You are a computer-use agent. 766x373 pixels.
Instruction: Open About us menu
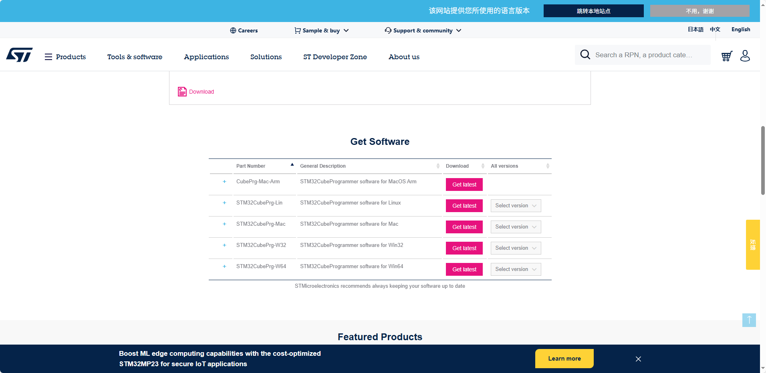(x=404, y=57)
